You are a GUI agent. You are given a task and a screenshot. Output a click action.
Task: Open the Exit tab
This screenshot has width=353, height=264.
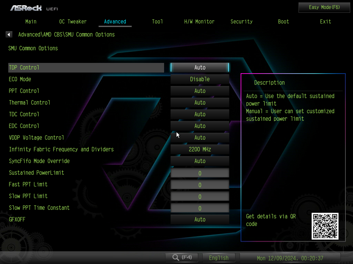point(325,22)
